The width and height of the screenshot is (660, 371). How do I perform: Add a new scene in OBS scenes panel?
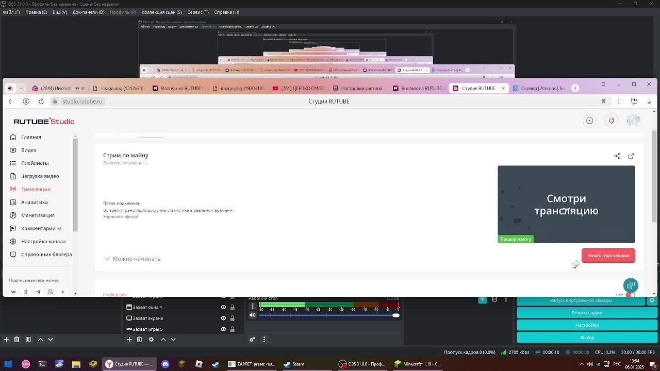click(6, 340)
